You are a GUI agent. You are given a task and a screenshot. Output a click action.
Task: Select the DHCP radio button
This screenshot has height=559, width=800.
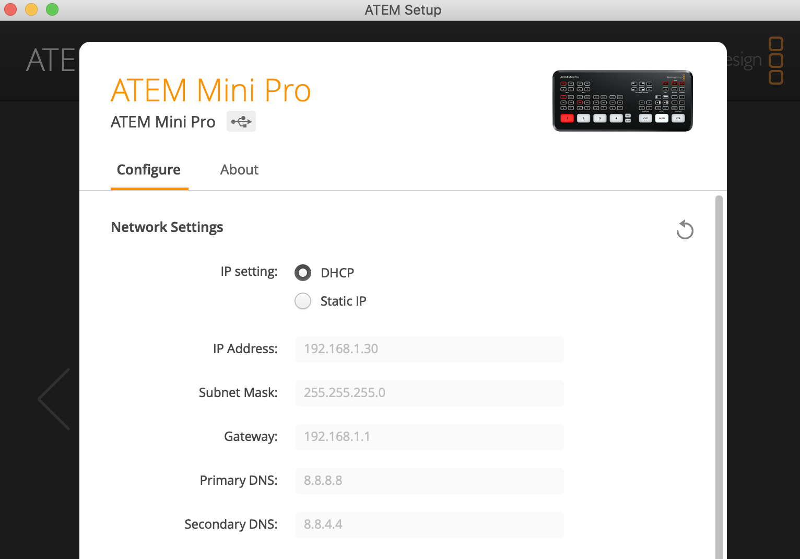(303, 272)
